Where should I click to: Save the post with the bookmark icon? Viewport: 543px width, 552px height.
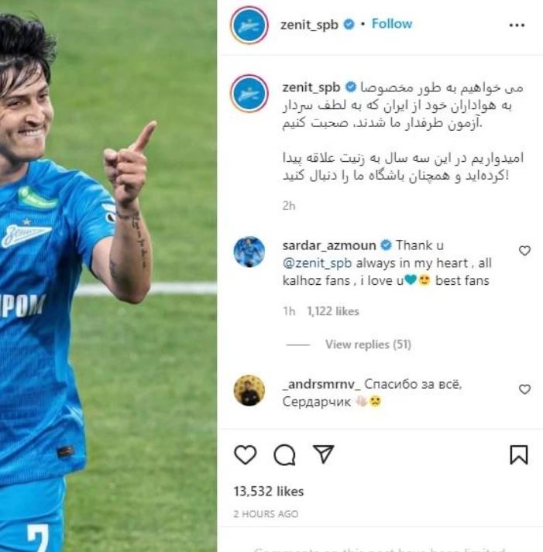click(519, 454)
